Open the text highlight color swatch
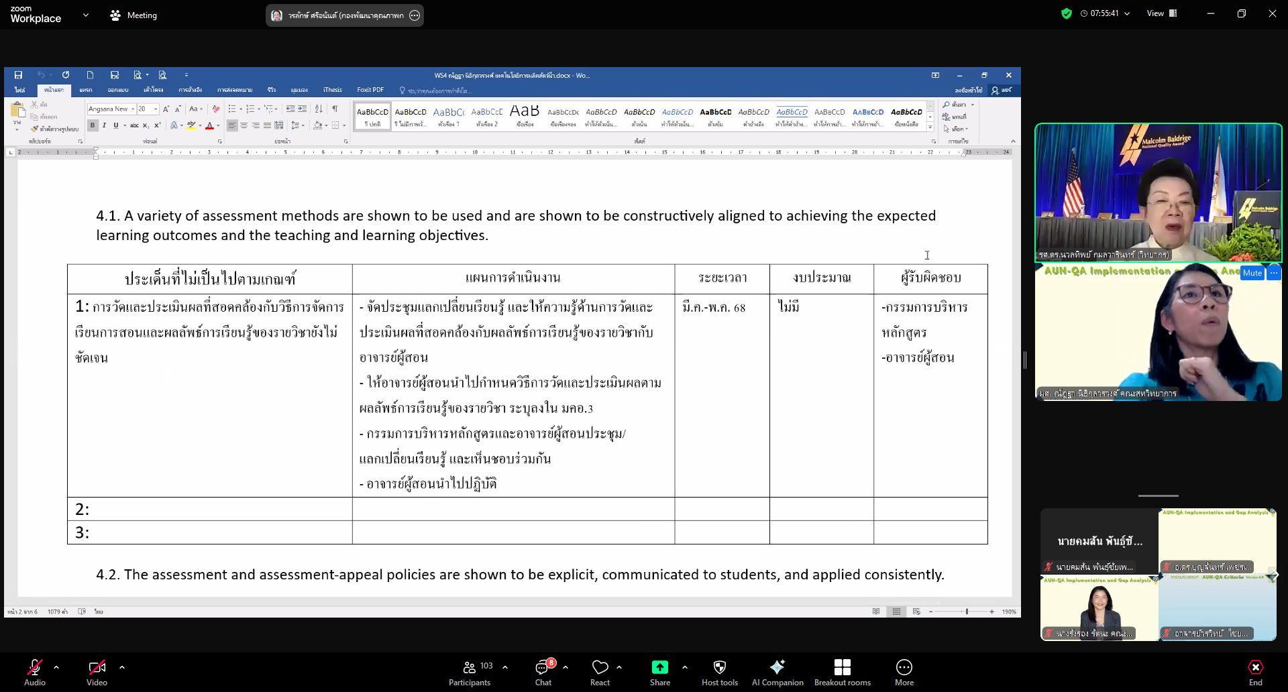This screenshot has height=692, width=1288. click(x=192, y=125)
